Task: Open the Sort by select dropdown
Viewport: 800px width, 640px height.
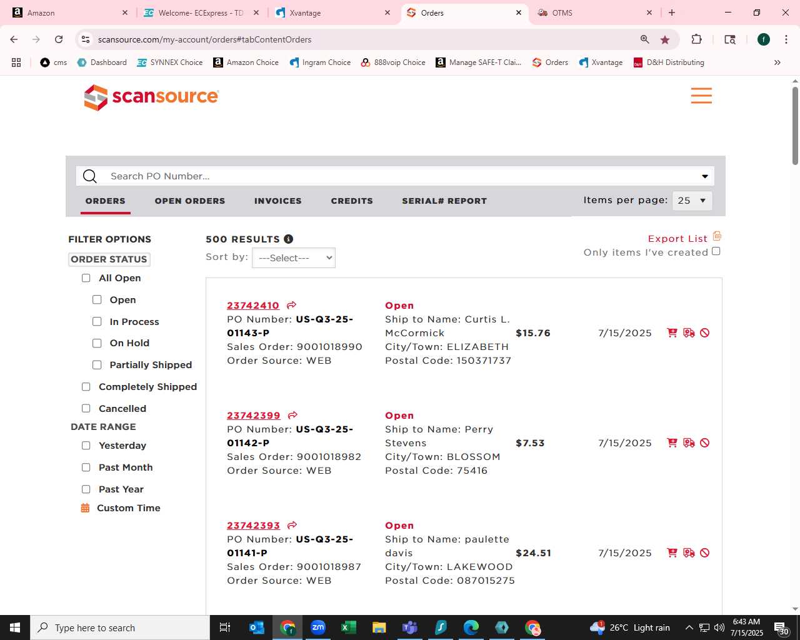Action: 294,258
